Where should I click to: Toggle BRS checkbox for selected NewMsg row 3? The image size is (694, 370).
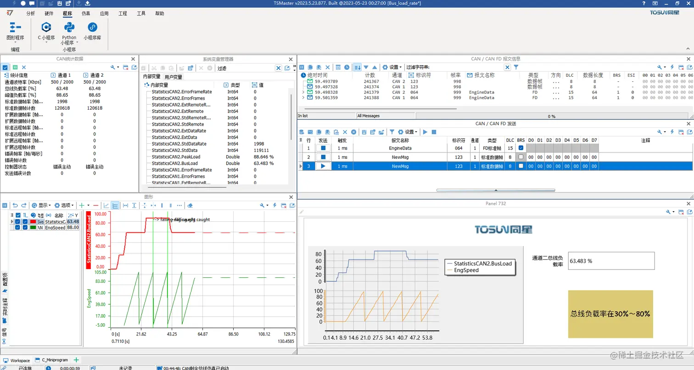coord(520,166)
